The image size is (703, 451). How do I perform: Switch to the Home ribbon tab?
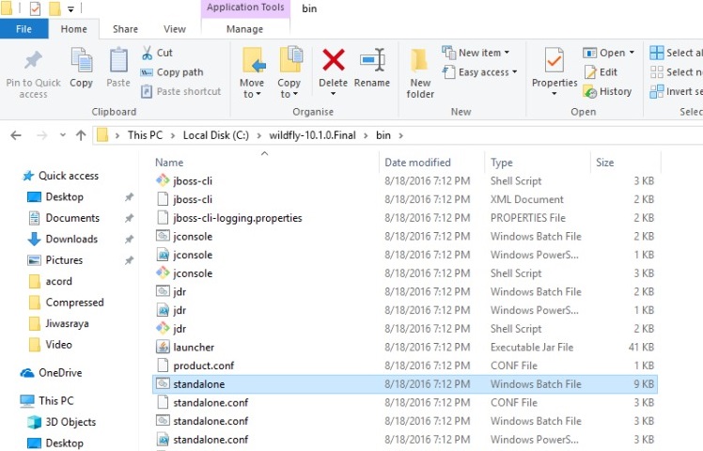pyautogui.click(x=74, y=29)
